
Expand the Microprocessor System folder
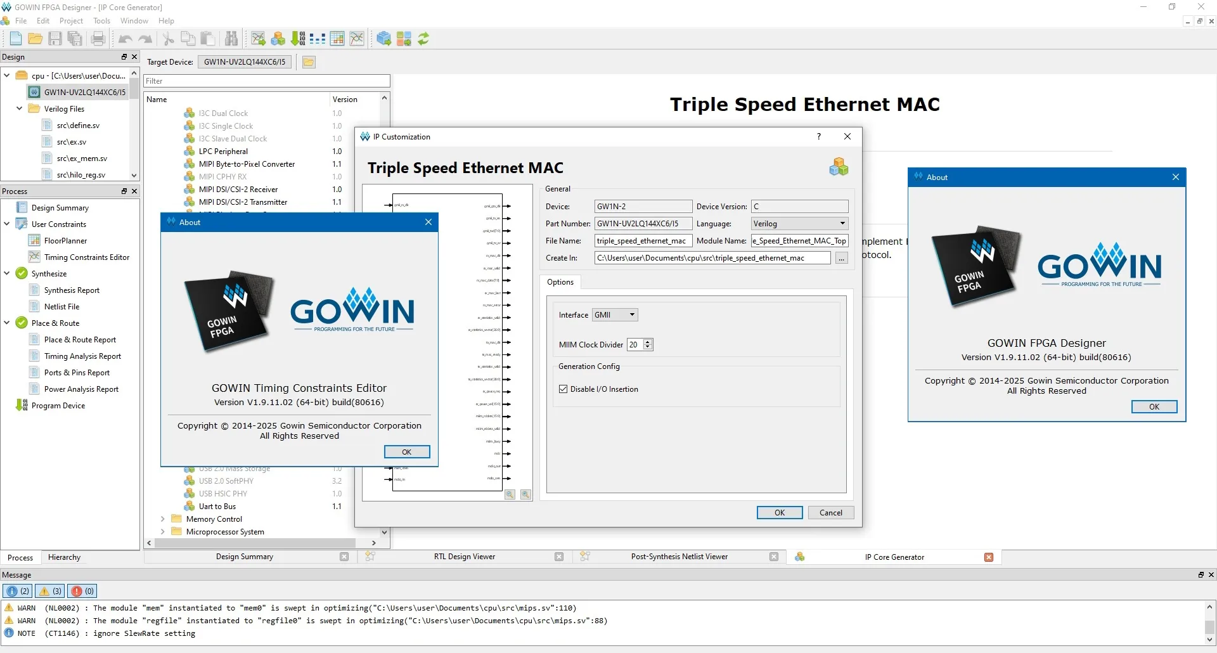163,532
